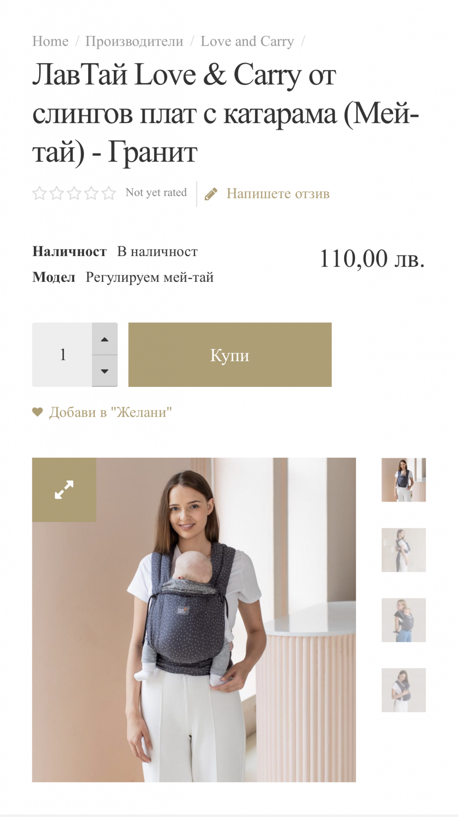Image resolution: width=458 pixels, height=817 pixels.
Task: Open the Love and Carry breadcrumb
Action: click(247, 41)
